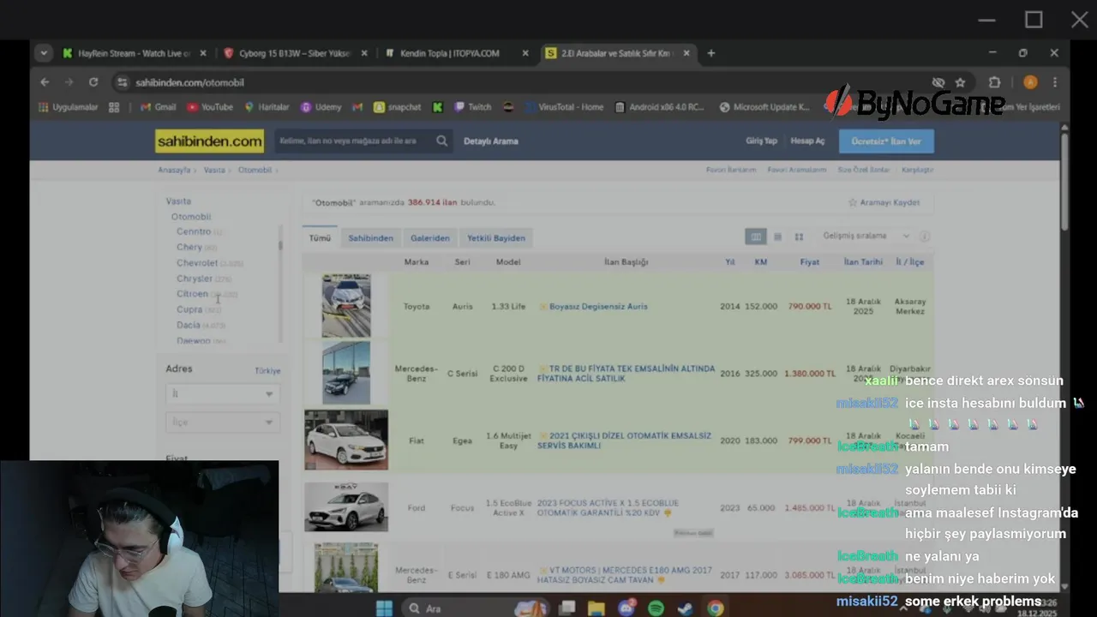Select Chevrolet in the brand list
Viewport: 1097px width, 617px height.
pos(197,263)
